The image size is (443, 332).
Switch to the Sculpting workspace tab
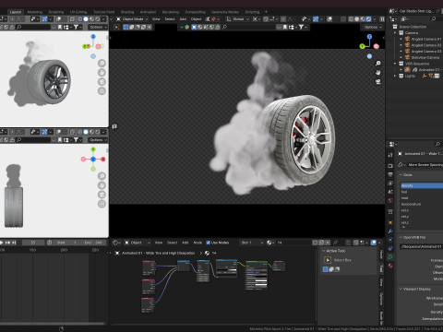coord(56,12)
